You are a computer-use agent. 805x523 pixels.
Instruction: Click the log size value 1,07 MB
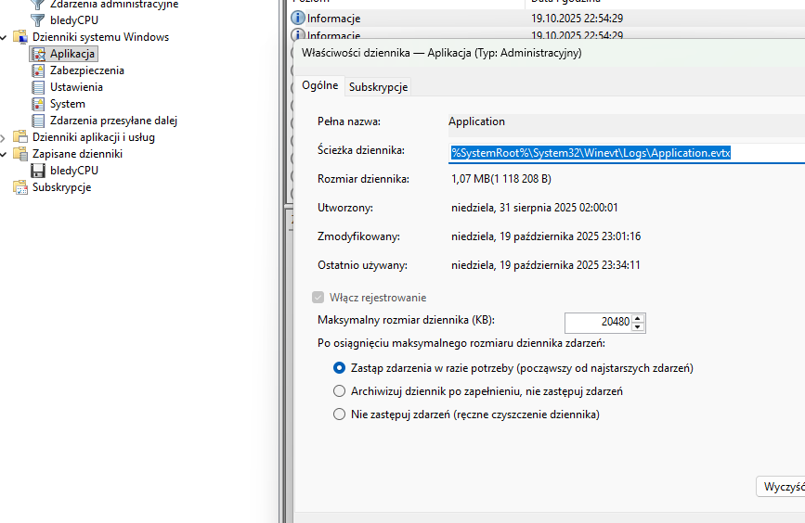pos(501,179)
